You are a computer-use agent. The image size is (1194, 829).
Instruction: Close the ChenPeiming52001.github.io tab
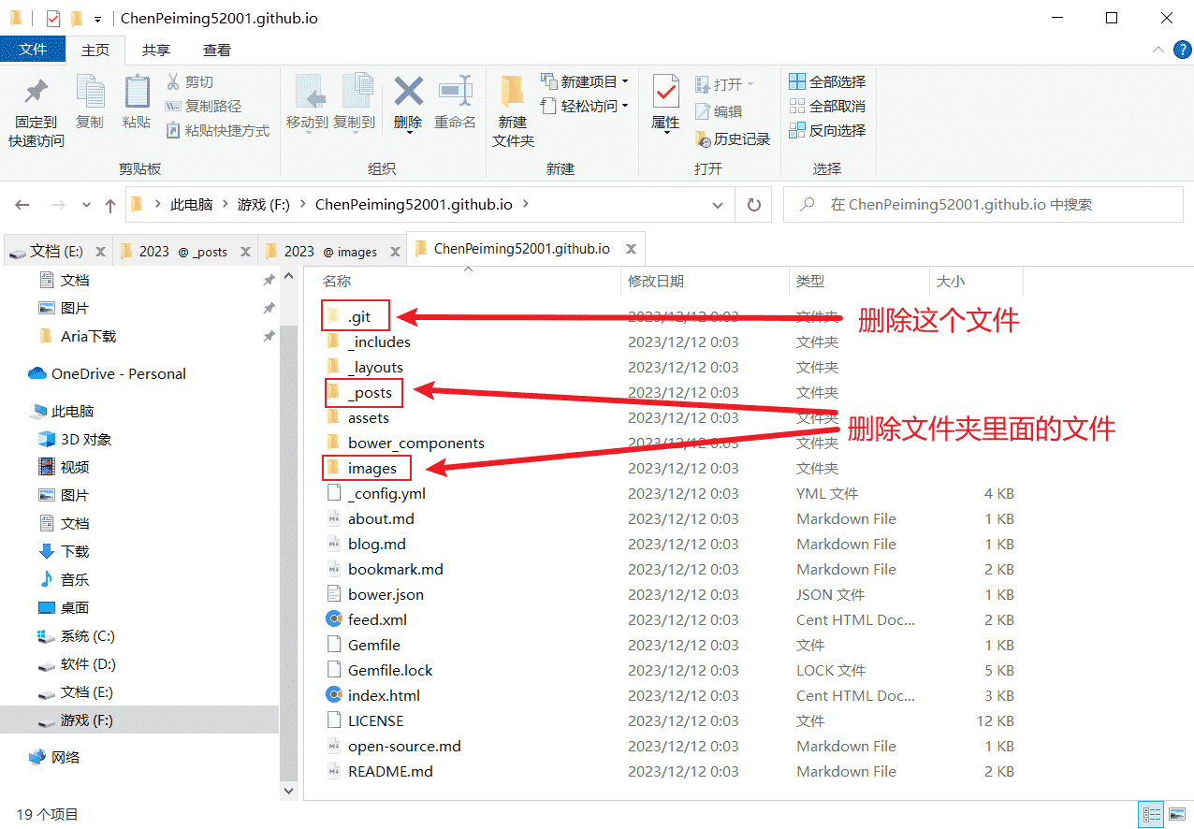[631, 249]
